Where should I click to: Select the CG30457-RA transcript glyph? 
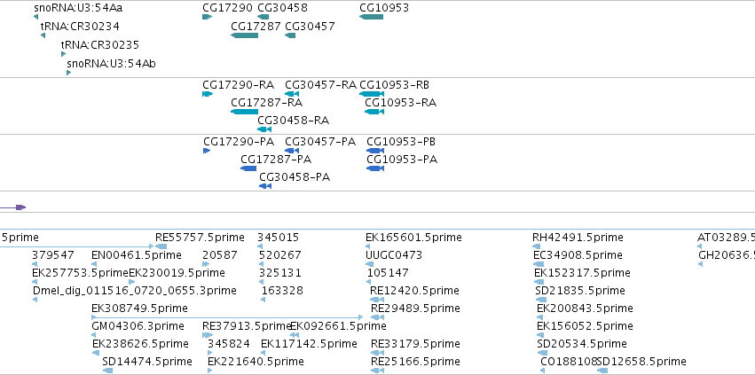click(x=292, y=94)
